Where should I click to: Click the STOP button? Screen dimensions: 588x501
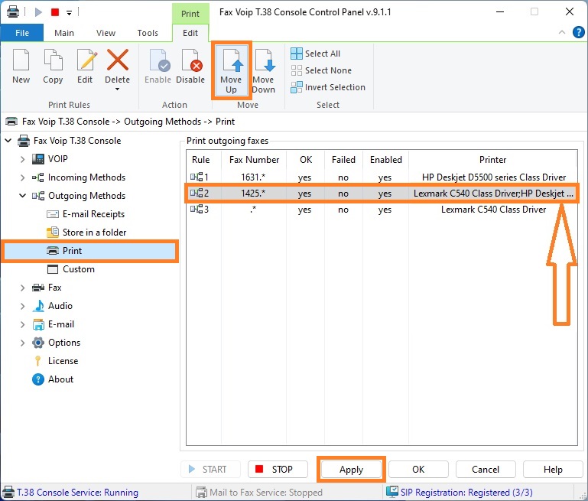278,469
